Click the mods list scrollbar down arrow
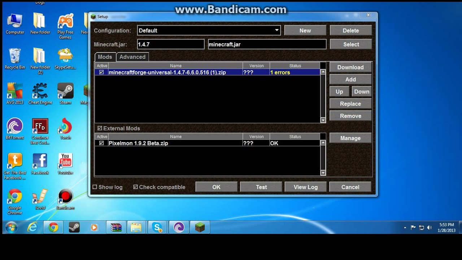This screenshot has width=462, height=260. pyautogui.click(x=323, y=120)
